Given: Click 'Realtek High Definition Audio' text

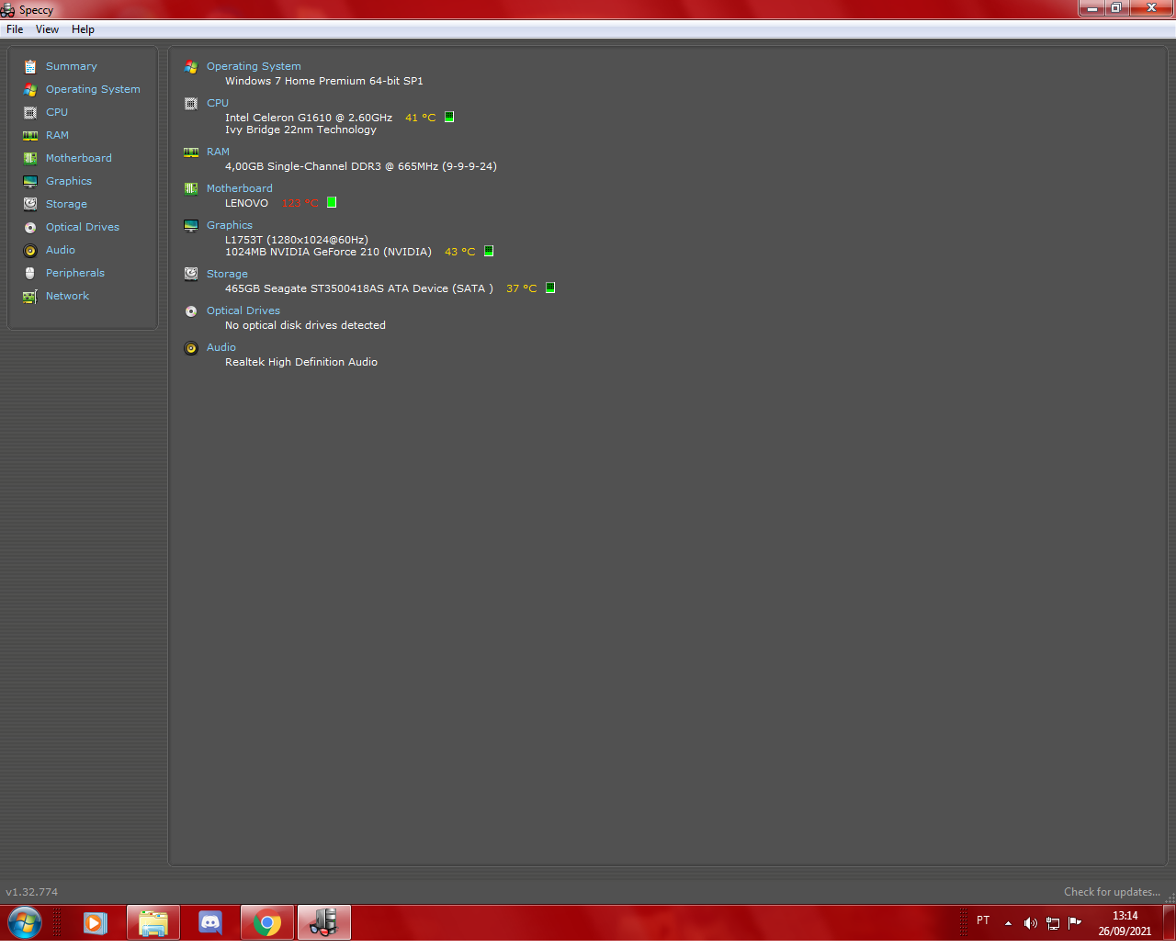Looking at the screenshot, I should 301,362.
